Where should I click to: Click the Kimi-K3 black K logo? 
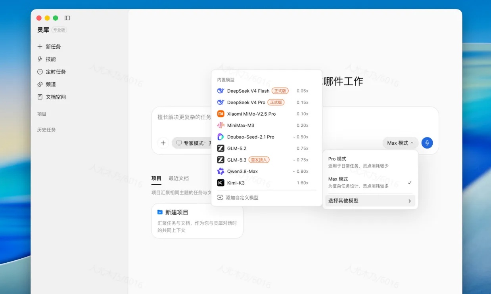(x=221, y=183)
